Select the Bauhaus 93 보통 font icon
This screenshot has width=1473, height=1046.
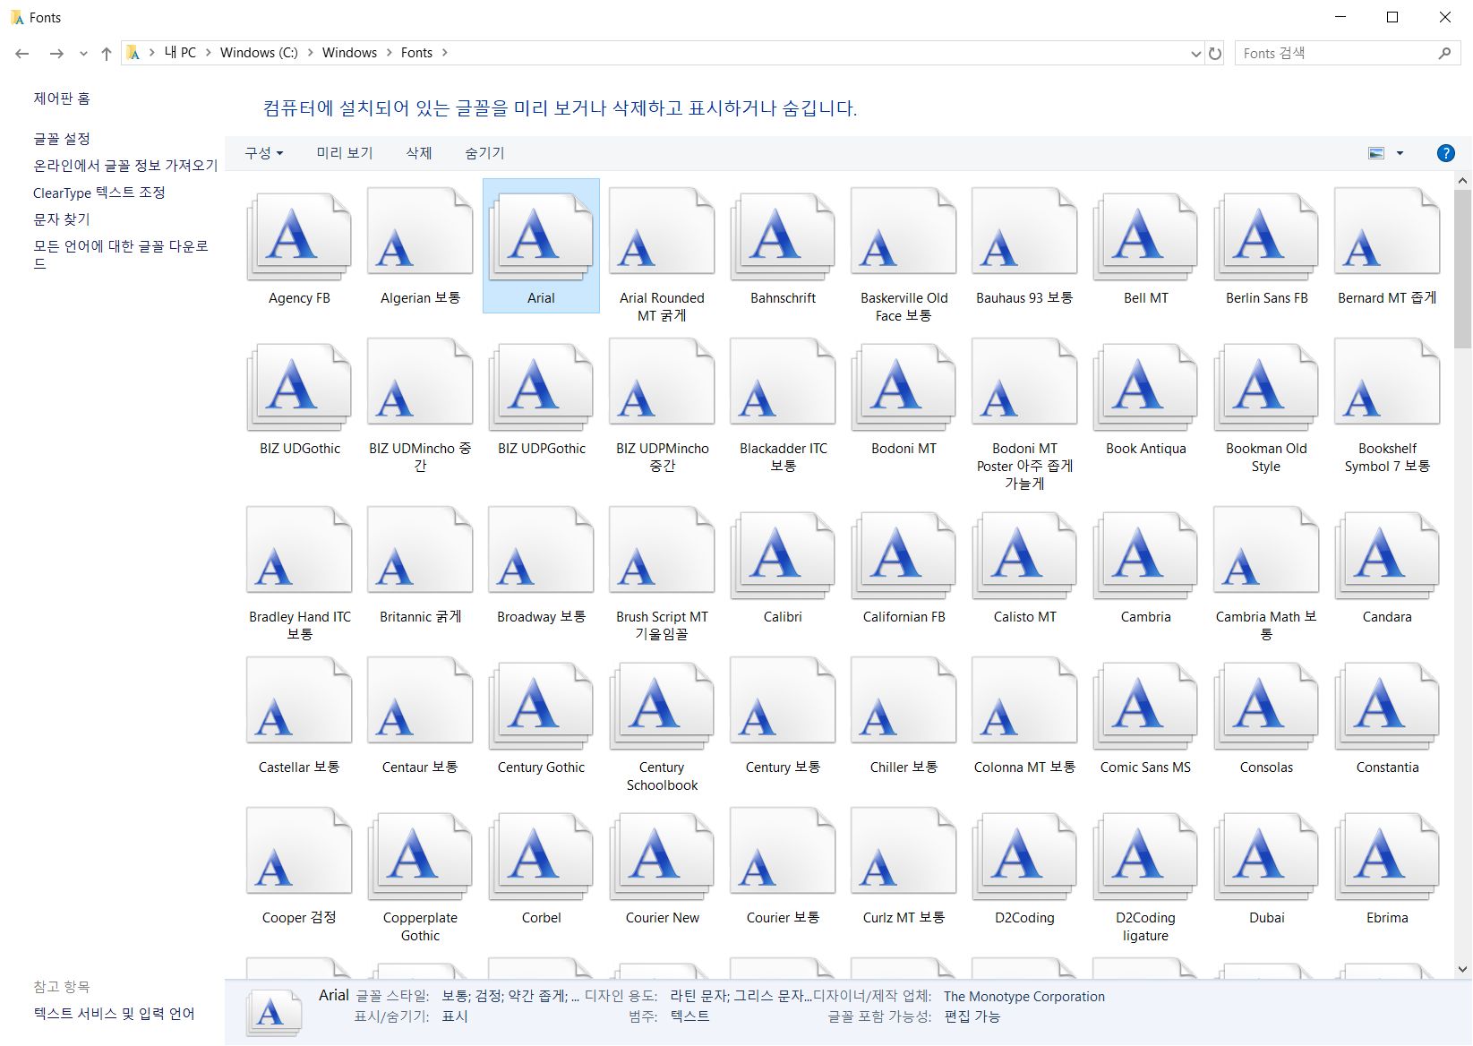click(x=1024, y=231)
